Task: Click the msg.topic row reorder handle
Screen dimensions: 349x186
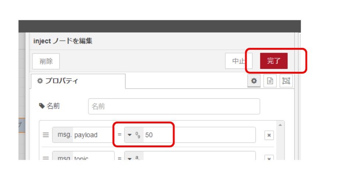Action: pyautogui.click(x=46, y=158)
